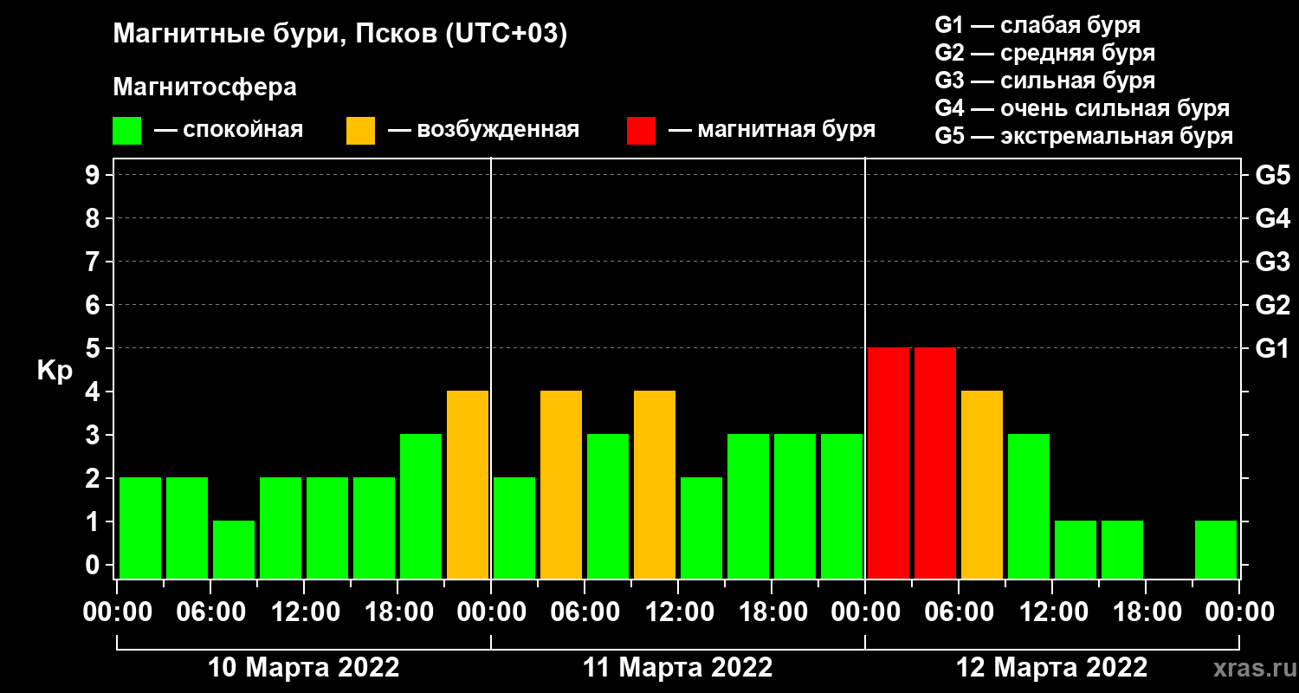Select legend line 'G5 — экстремальная буря'

pos(1083,136)
